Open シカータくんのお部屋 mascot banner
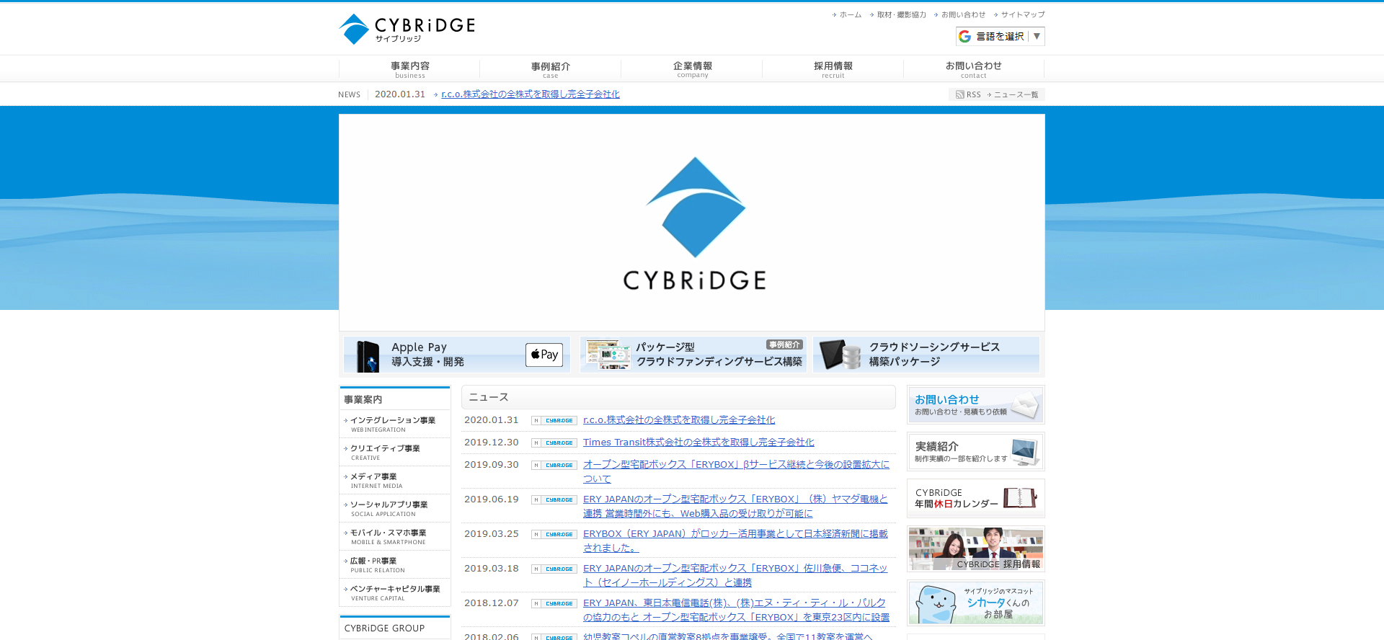 [x=975, y=603]
